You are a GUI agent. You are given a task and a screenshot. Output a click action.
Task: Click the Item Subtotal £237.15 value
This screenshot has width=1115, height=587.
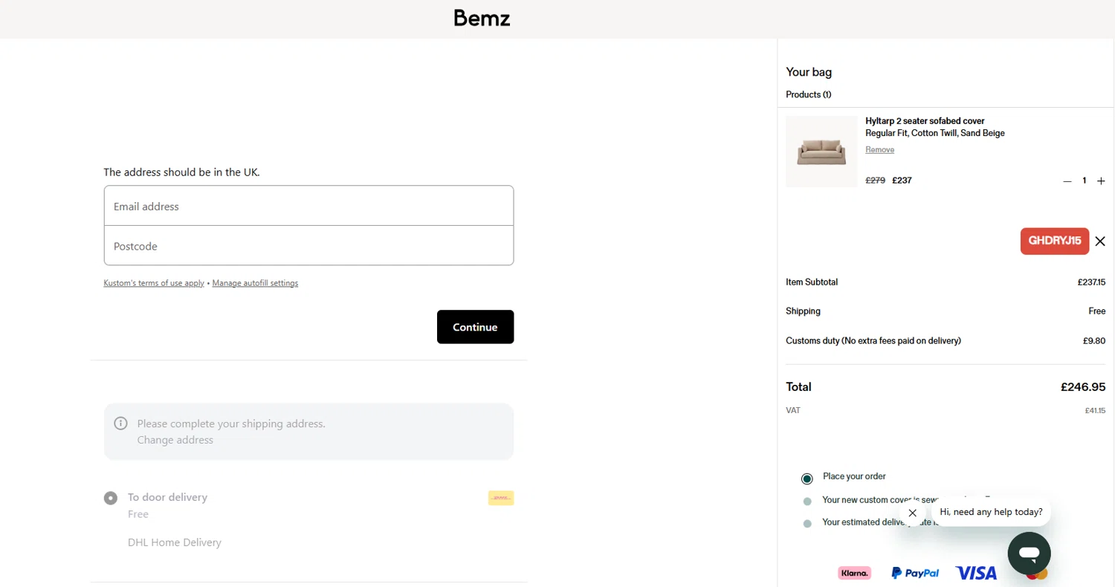(x=1091, y=282)
